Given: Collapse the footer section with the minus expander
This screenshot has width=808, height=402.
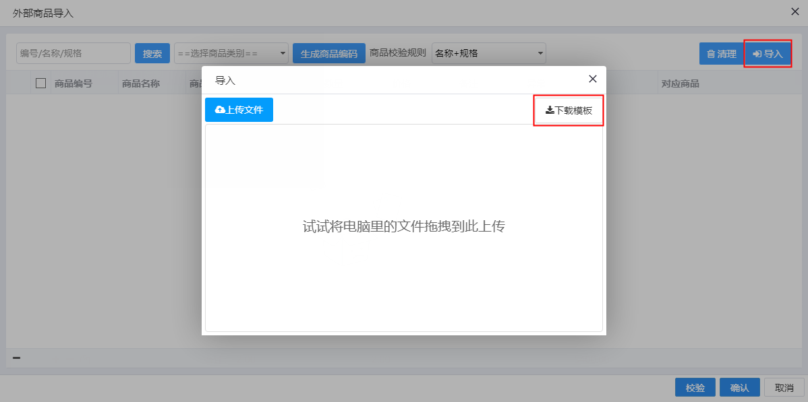Looking at the screenshot, I should click(x=16, y=359).
